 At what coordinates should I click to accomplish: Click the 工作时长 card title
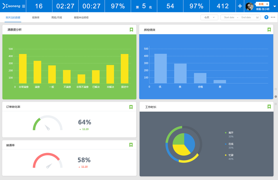point(151,107)
